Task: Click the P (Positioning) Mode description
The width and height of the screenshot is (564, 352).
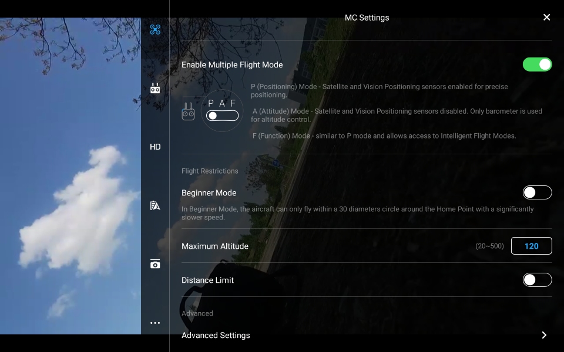Action: pyautogui.click(x=379, y=90)
